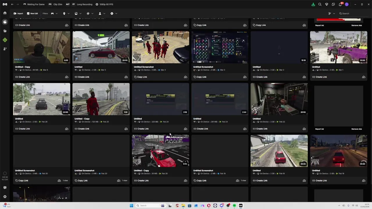This screenshot has height=209, width=372.
Task: Click cloud upload icon on Mar 5 clip
Action: pos(126,77)
